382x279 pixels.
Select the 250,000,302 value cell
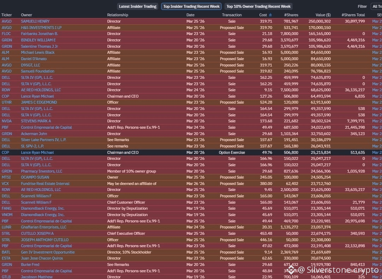click(x=320, y=21)
